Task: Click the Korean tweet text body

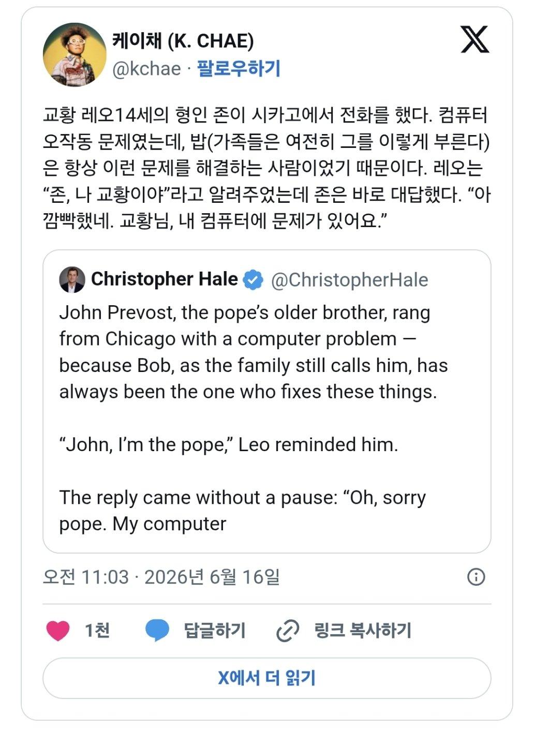Action: click(266, 168)
